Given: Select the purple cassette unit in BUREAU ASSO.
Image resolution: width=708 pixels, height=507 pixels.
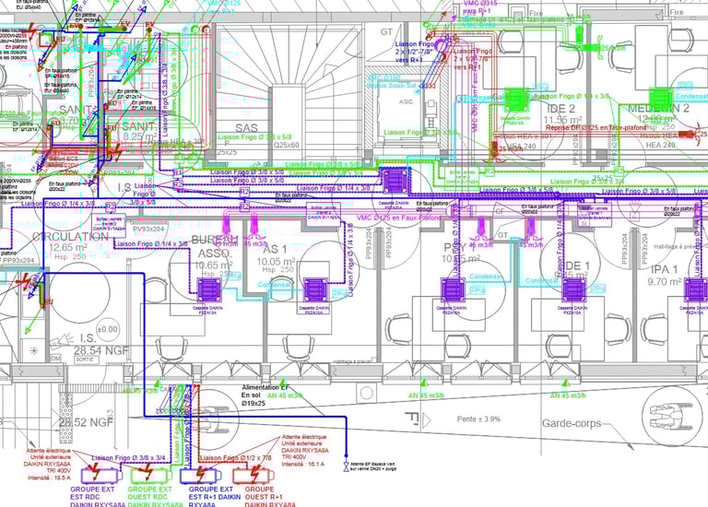Looking at the screenshot, I should click(x=209, y=290).
